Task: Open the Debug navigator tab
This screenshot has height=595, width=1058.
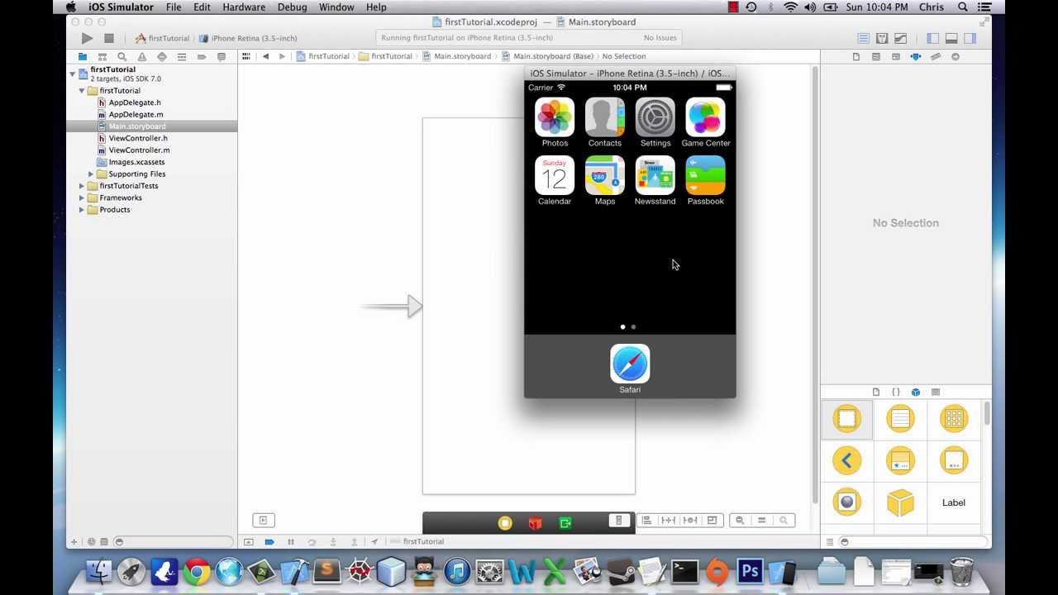Action: pyautogui.click(x=182, y=56)
